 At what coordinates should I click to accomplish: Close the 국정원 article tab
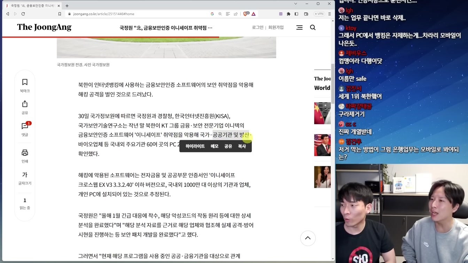tap(58, 6)
